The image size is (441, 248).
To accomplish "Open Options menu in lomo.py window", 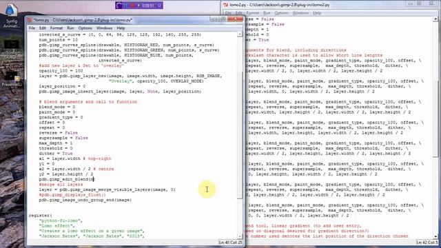I will [x=85, y=28].
